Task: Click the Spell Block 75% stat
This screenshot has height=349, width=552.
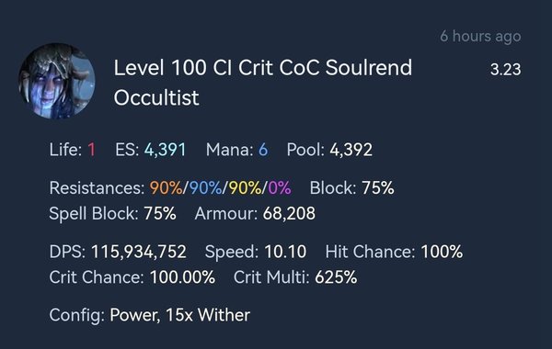Action: [112, 213]
